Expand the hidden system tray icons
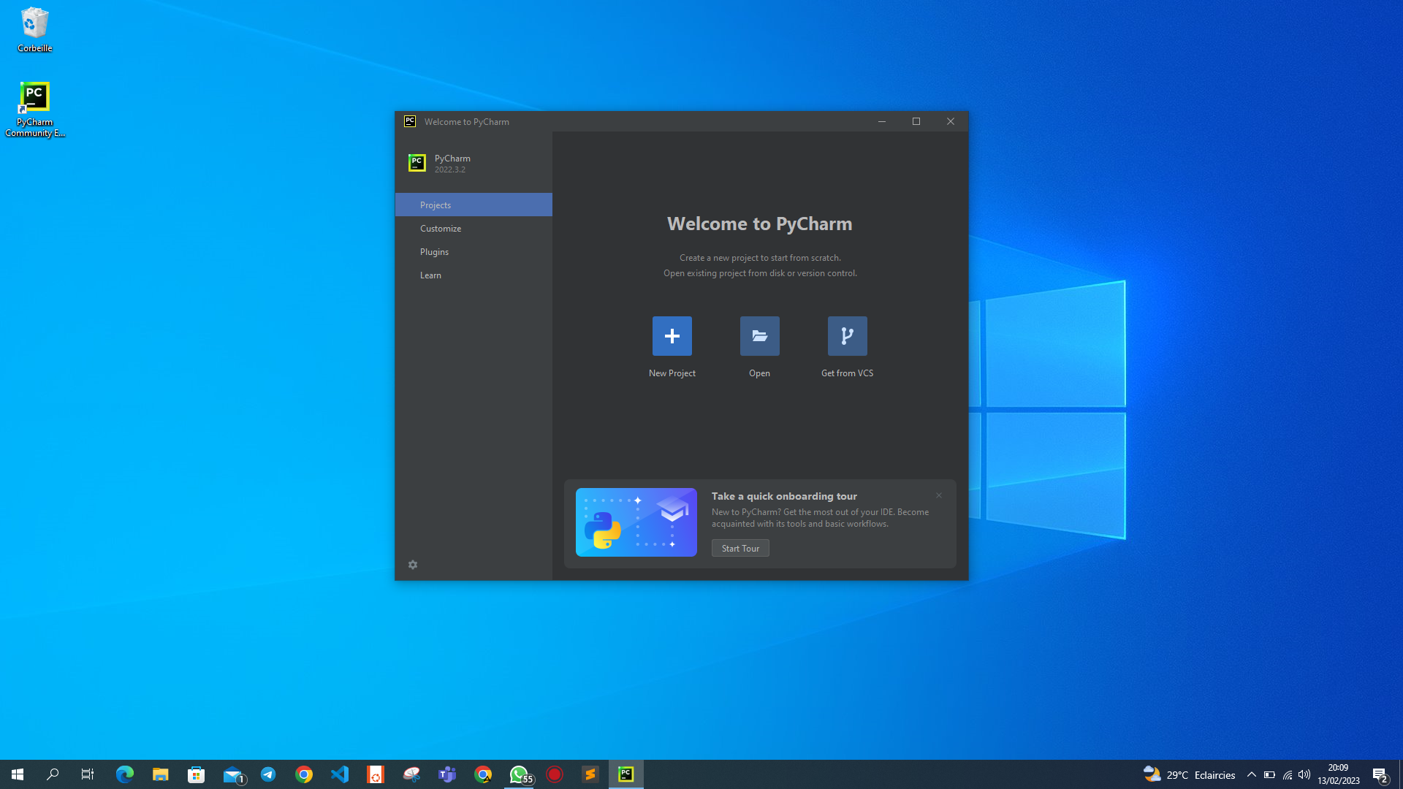This screenshot has width=1403, height=789. pyautogui.click(x=1252, y=774)
